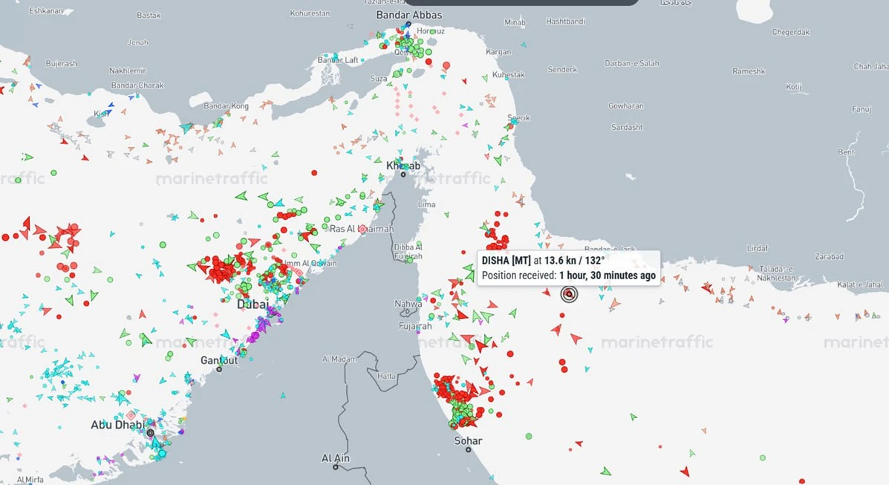Click the ringed DISHA vessel marker
The width and height of the screenshot is (889, 485).
pos(569,294)
